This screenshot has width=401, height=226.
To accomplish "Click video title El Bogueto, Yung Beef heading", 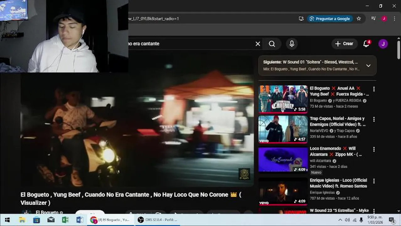I will (131, 198).
